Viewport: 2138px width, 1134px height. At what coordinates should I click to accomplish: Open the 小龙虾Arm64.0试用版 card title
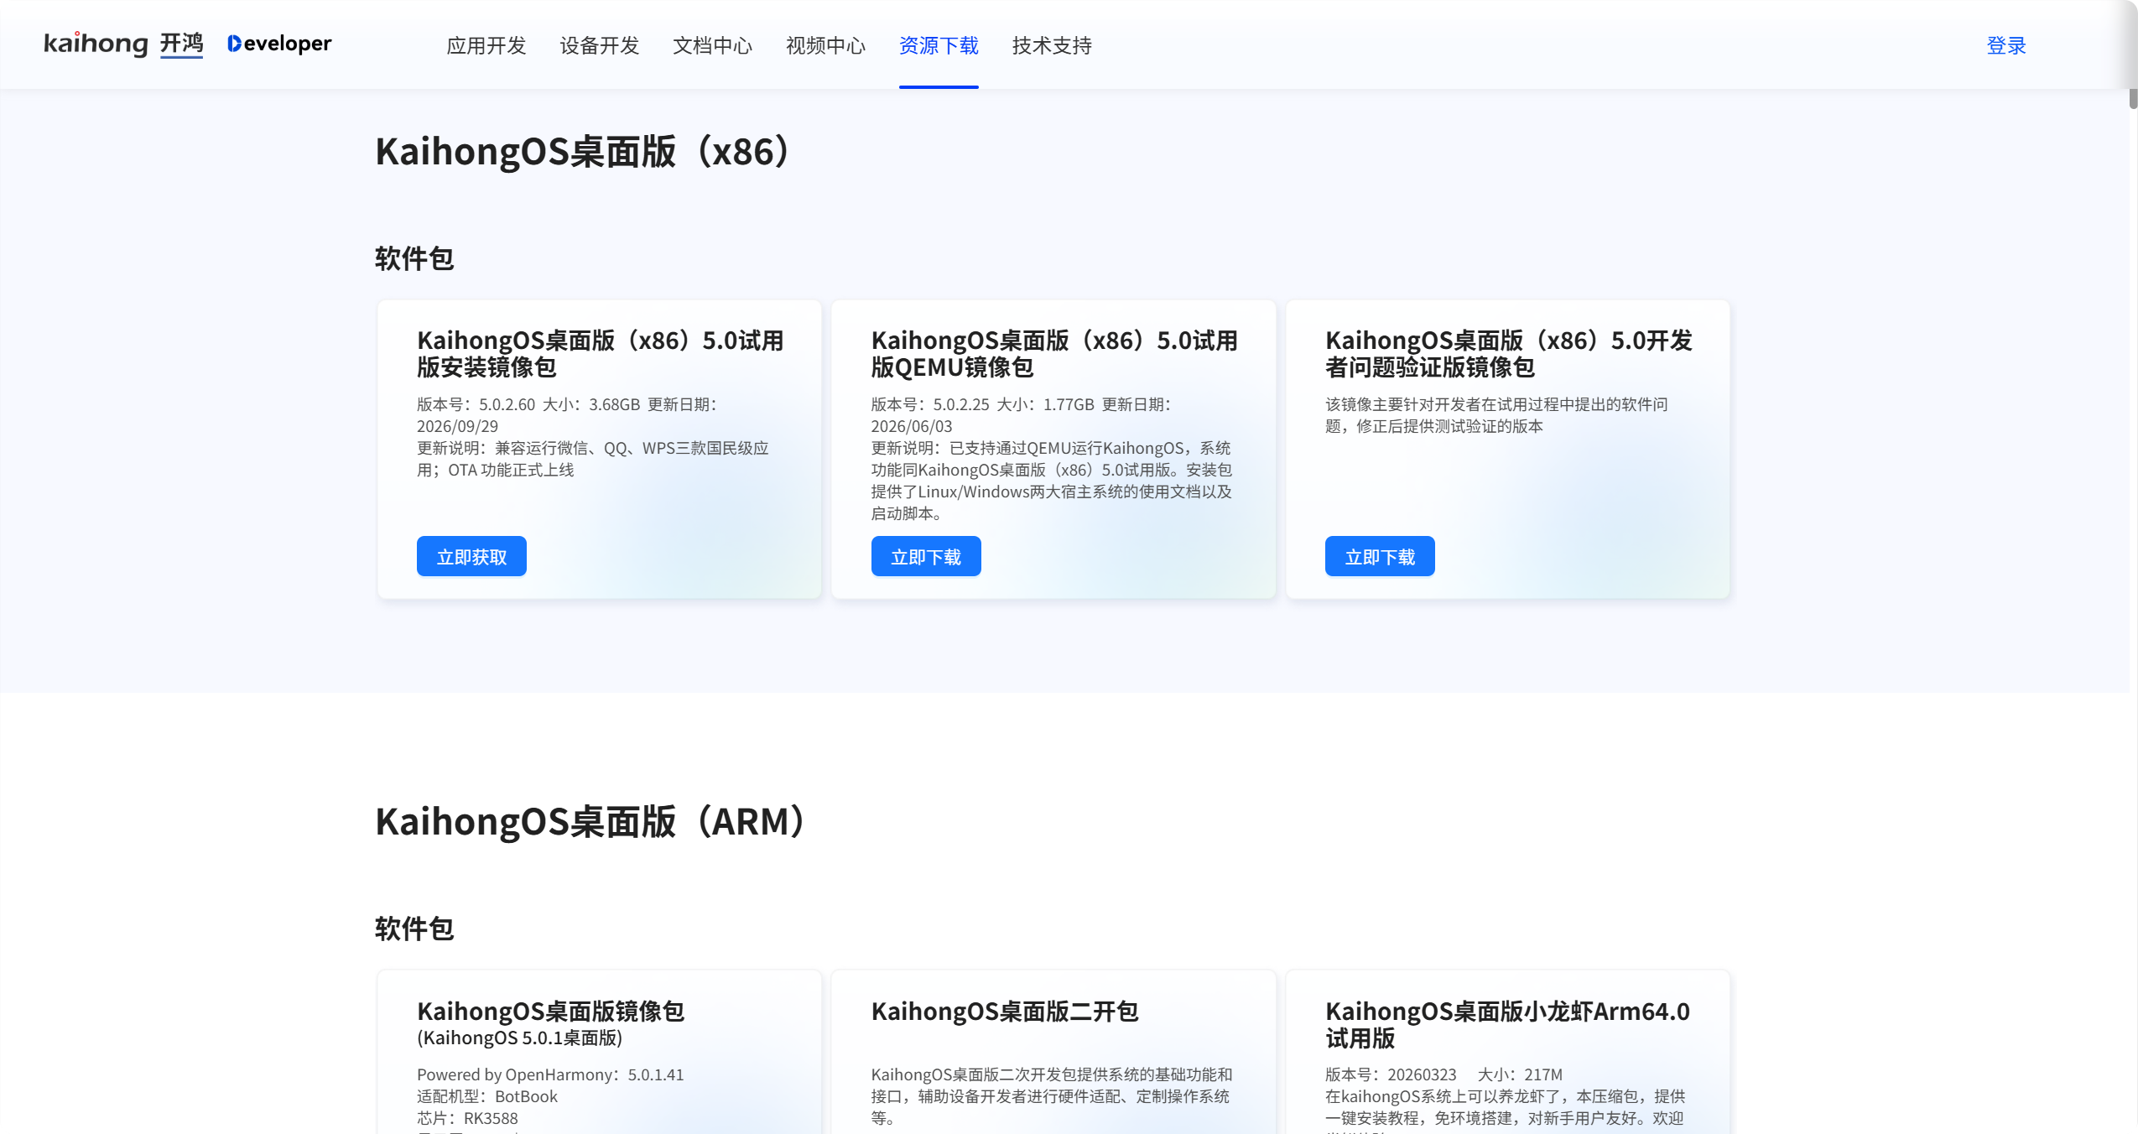(x=1507, y=1025)
